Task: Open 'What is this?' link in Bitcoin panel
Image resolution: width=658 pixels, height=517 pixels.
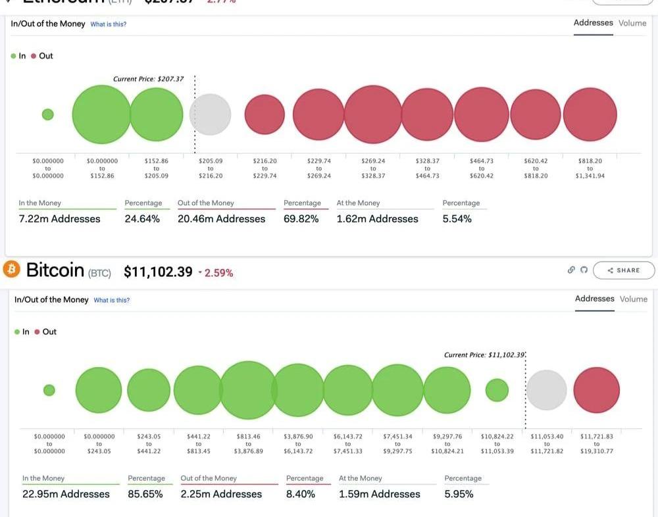Action: pyautogui.click(x=112, y=300)
